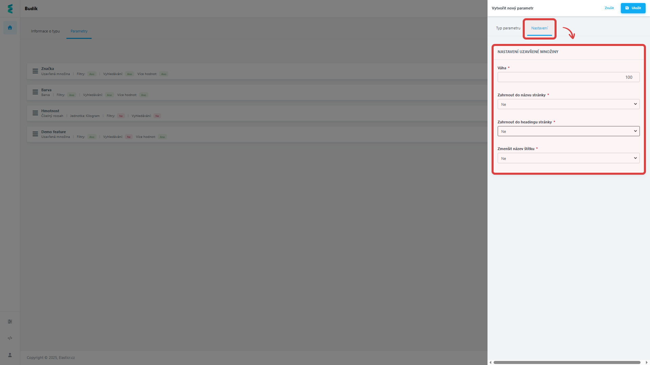Open the sliders settings icon

(x=10, y=321)
